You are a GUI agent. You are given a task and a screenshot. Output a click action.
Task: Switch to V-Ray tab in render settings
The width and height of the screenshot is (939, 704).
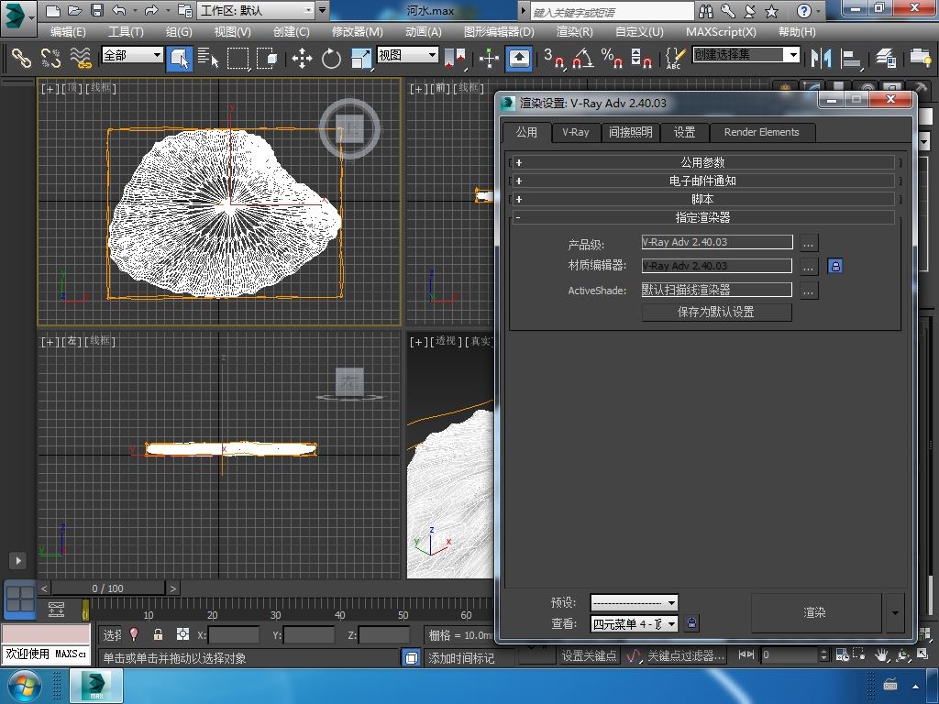pyautogui.click(x=576, y=132)
